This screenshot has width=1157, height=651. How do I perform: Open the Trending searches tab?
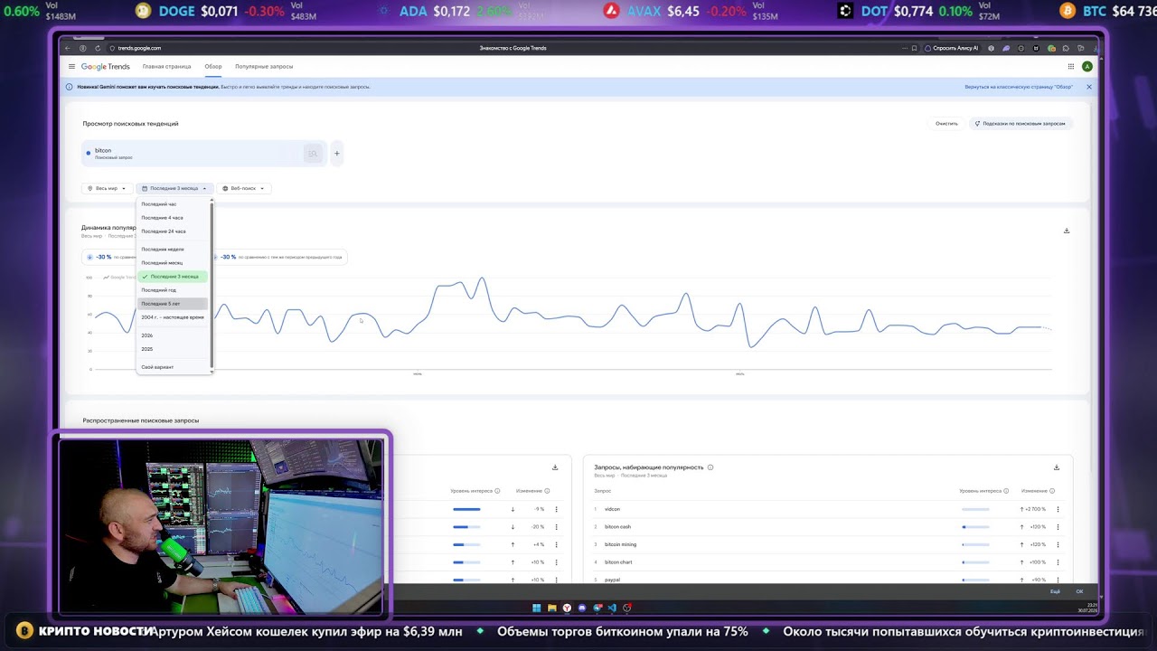(264, 67)
